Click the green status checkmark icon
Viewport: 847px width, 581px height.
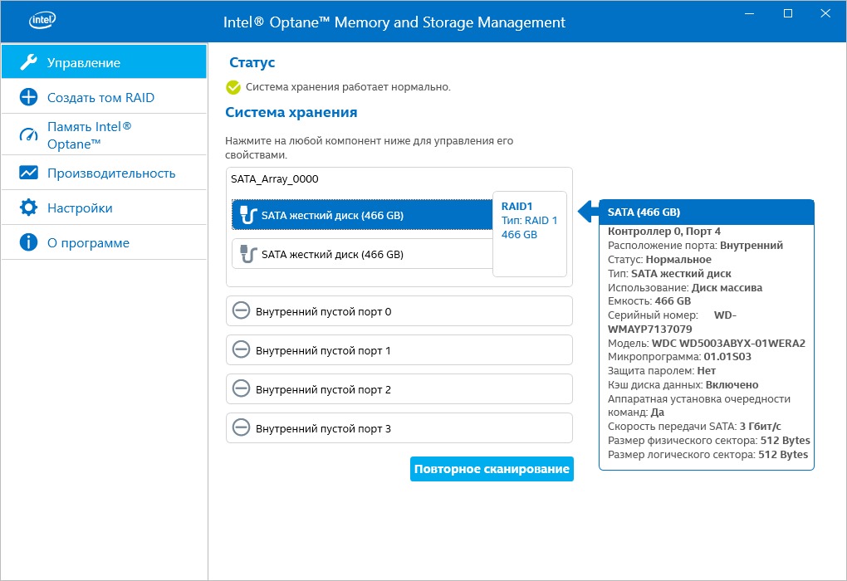[x=233, y=87]
